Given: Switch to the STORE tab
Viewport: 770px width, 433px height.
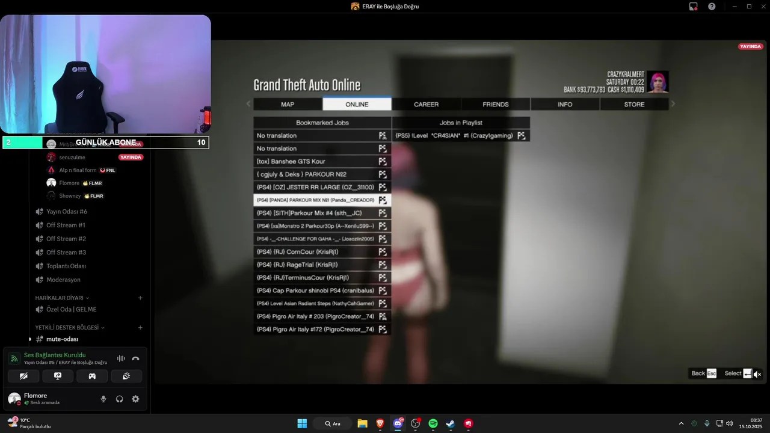Looking at the screenshot, I should [x=634, y=104].
